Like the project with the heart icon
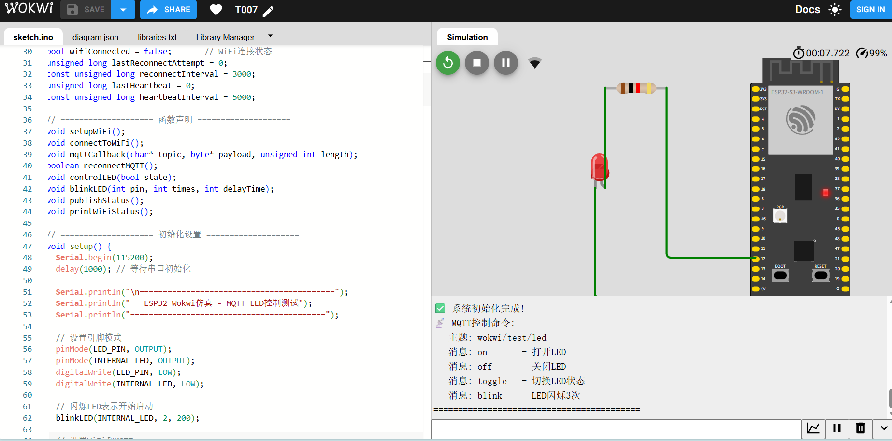 (216, 10)
